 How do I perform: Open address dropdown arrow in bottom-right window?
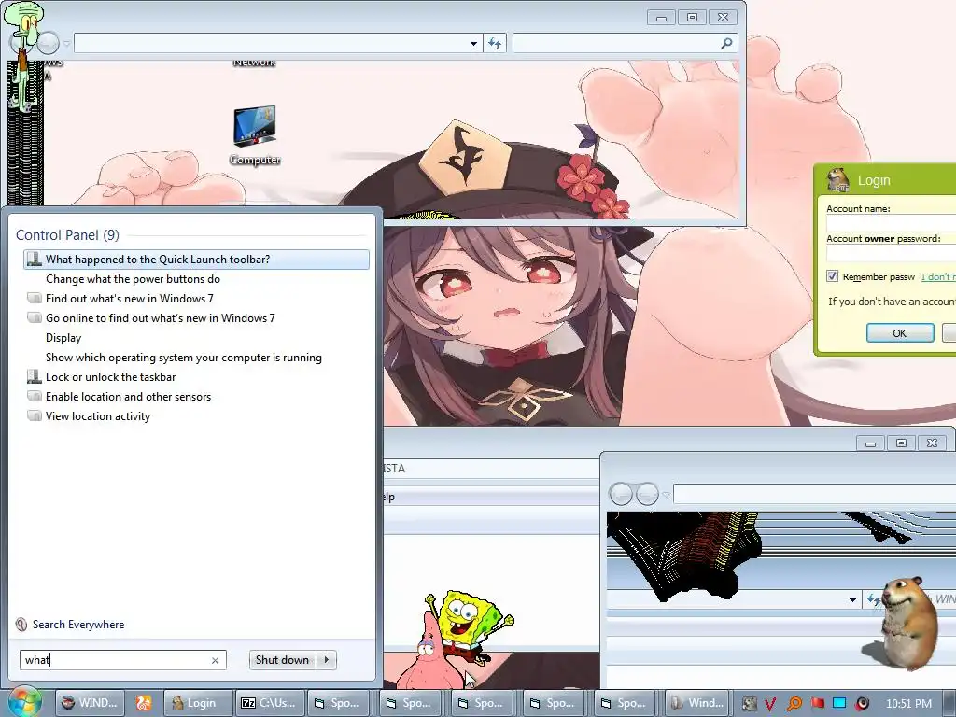pos(852,600)
